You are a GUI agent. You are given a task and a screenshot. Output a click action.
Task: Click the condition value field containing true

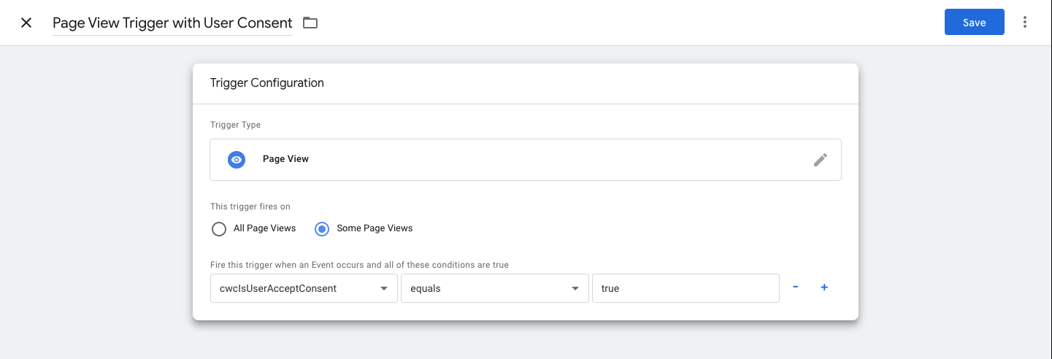686,288
